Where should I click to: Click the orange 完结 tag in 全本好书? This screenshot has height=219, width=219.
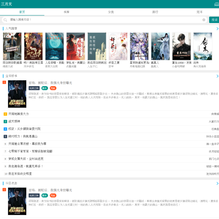[53, 88]
